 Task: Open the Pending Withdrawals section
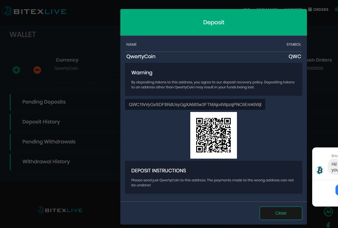49,142
